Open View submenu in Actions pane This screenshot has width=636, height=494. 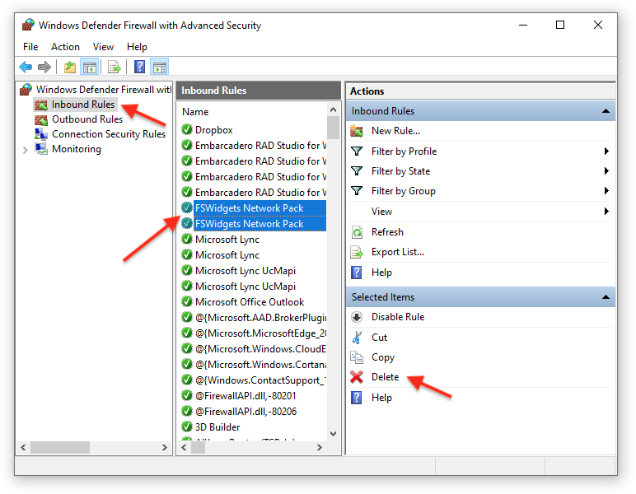480,211
